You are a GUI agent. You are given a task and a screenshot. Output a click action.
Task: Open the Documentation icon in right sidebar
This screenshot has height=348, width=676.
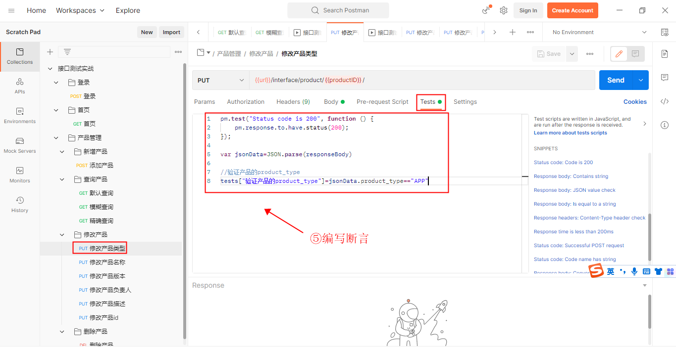pyautogui.click(x=665, y=54)
